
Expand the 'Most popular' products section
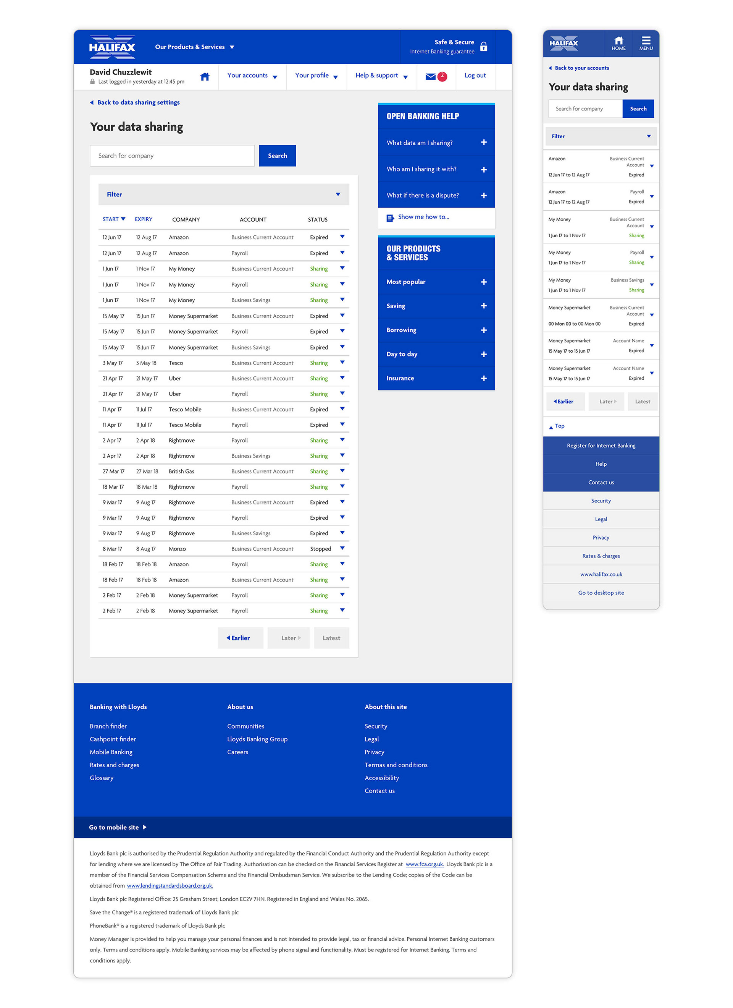pos(483,282)
